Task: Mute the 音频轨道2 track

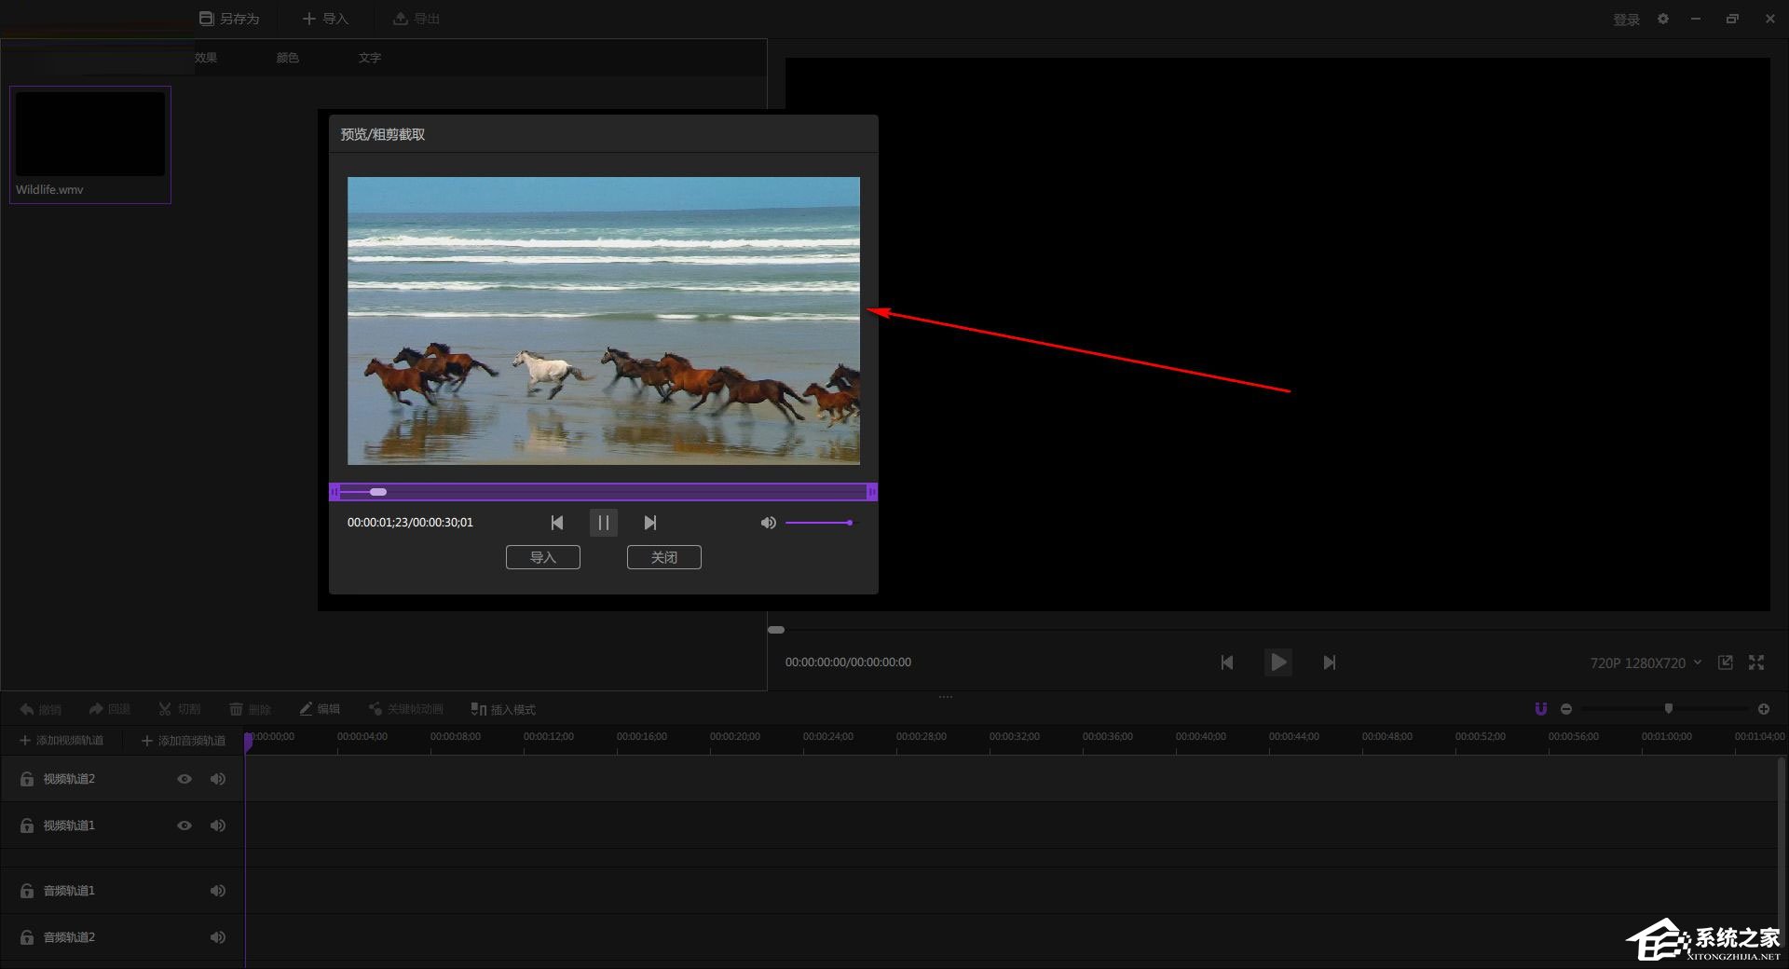Action: coord(217,937)
